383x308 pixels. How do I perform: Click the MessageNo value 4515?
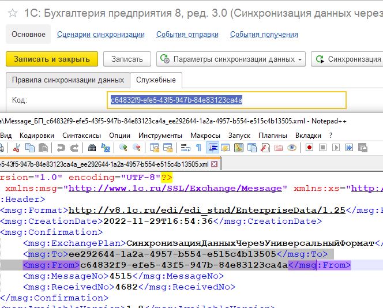[121, 276]
